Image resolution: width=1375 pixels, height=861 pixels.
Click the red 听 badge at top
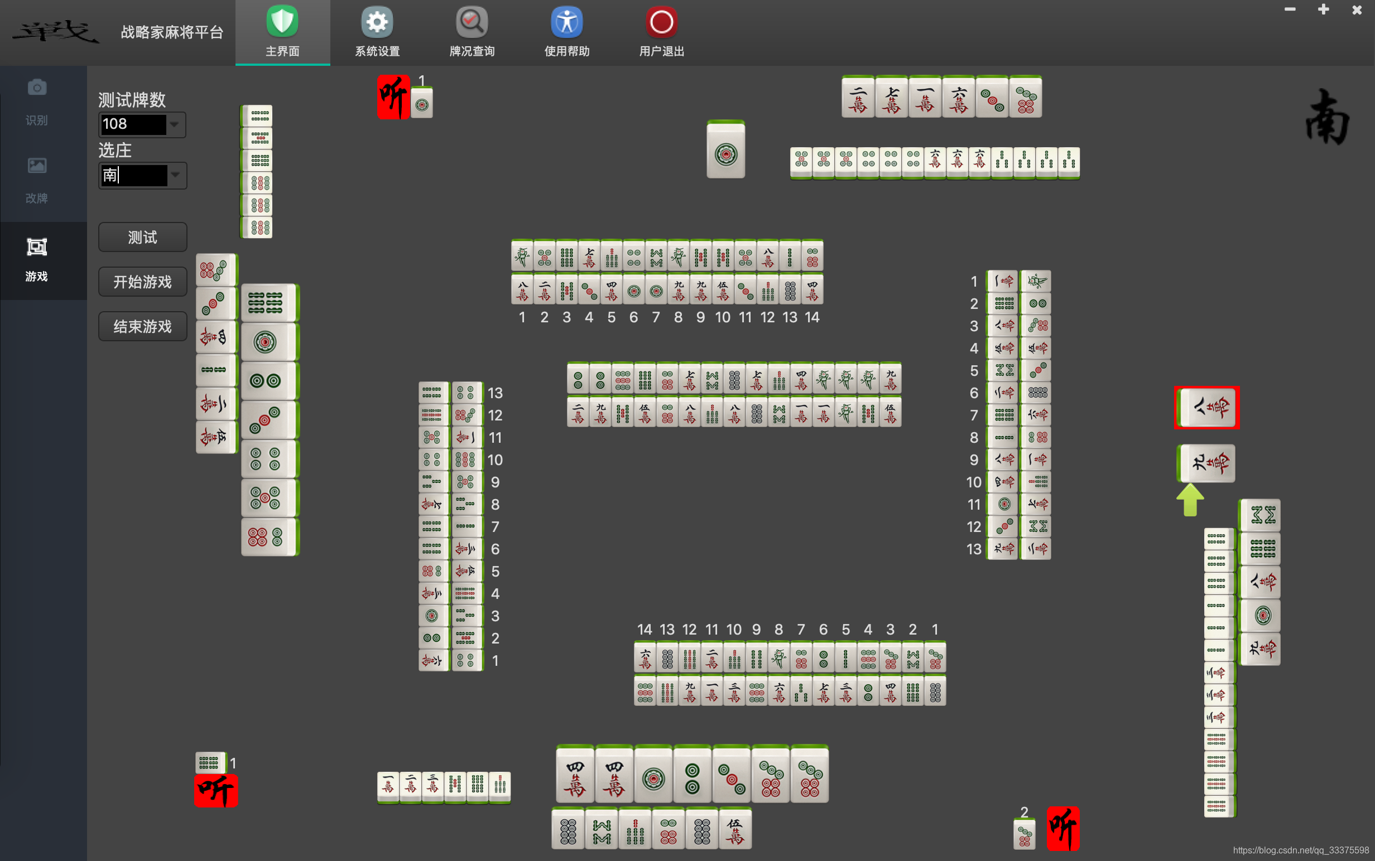point(393,98)
